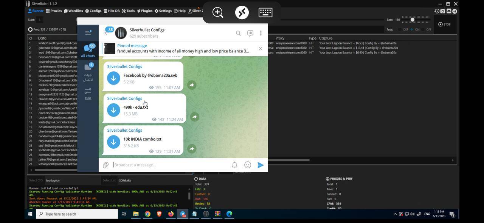Open the Windows Start menu

coord(30,214)
